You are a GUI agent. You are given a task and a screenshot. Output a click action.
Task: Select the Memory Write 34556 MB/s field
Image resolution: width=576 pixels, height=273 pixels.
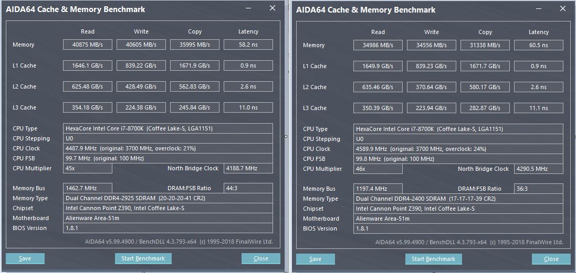(x=432, y=45)
